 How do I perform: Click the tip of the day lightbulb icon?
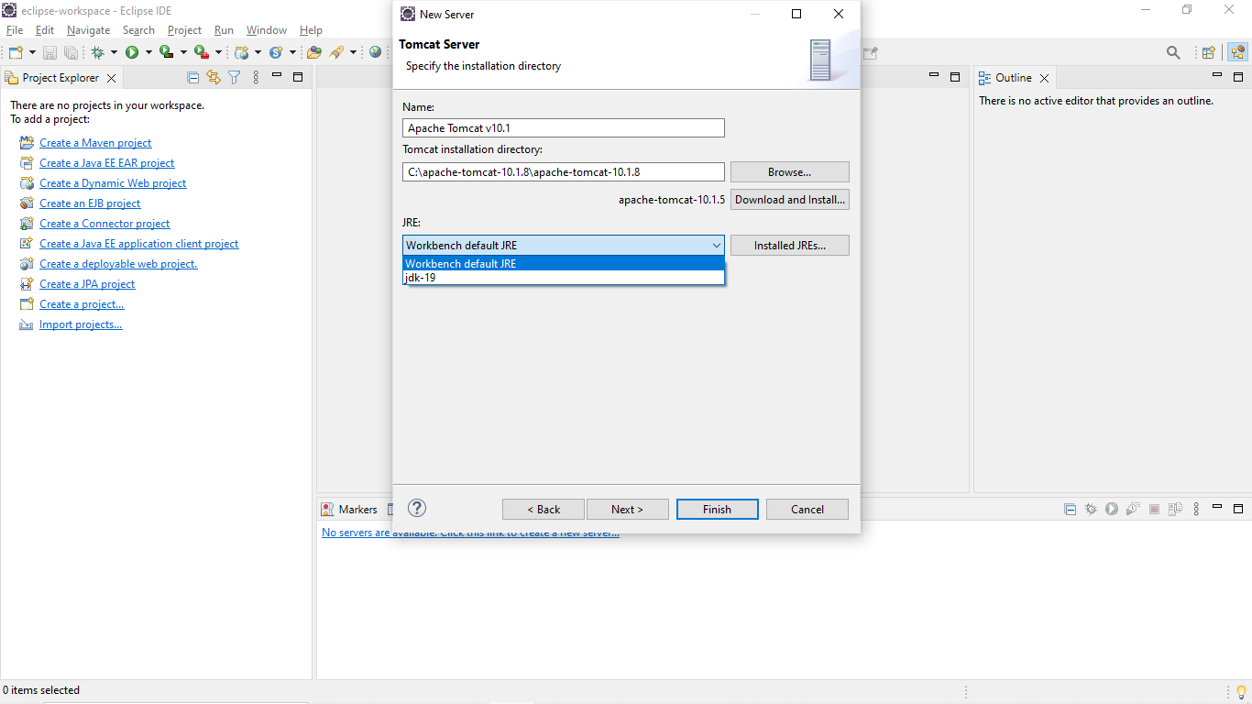(x=1241, y=691)
